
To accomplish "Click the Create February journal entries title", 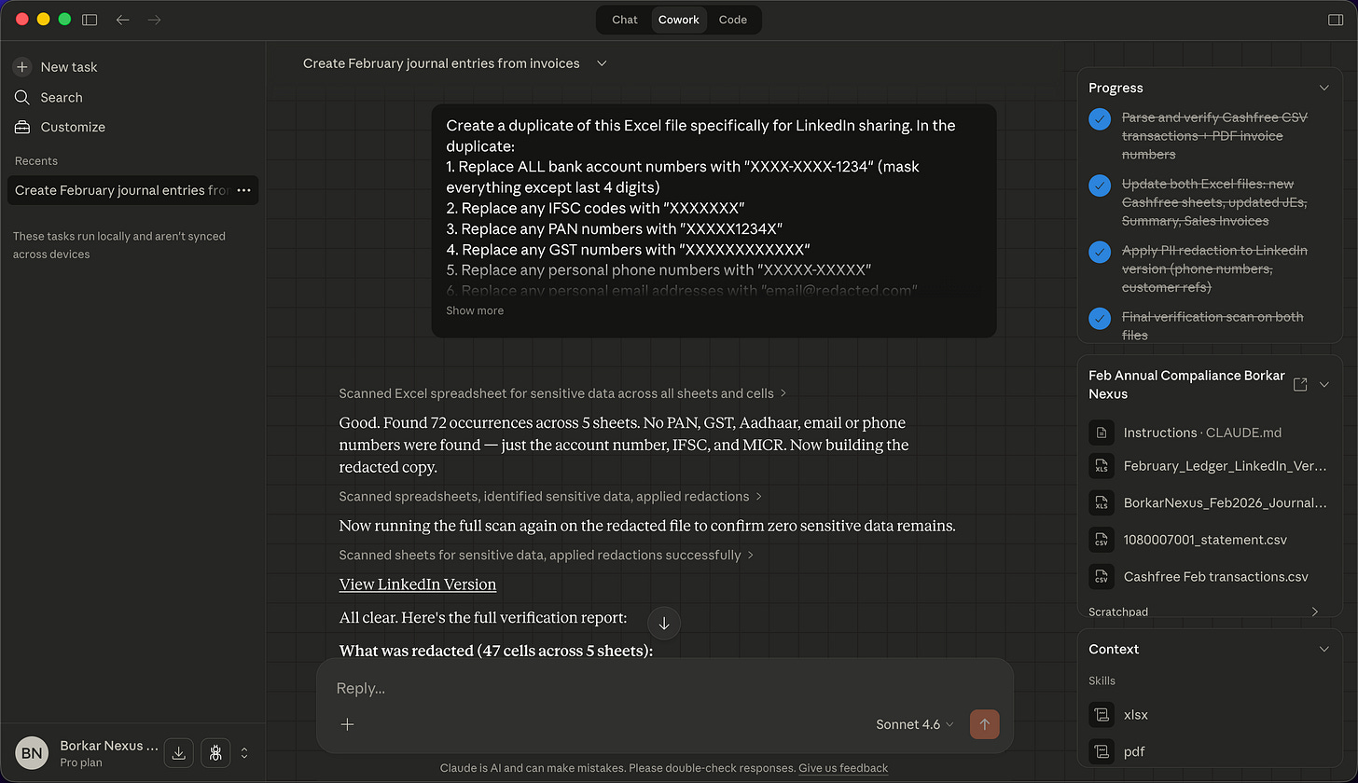I will [x=441, y=63].
